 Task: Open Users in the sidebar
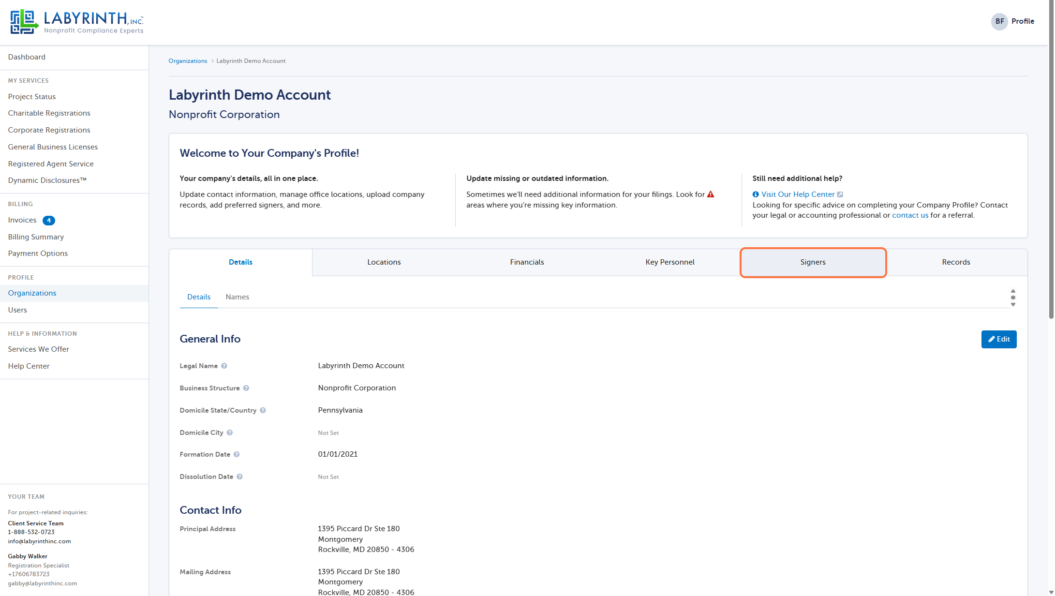pos(17,310)
